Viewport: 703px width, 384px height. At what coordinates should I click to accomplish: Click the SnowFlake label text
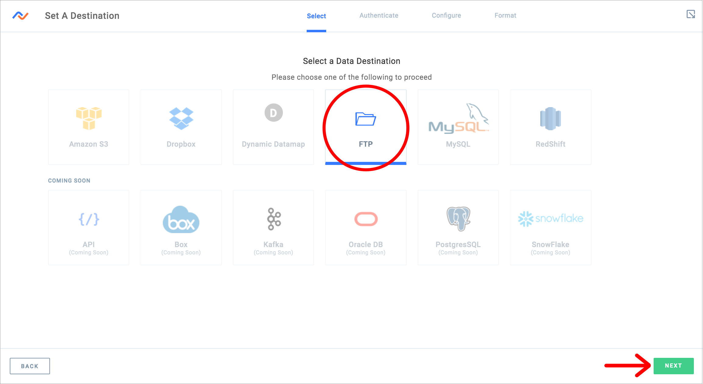click(551, 245)
